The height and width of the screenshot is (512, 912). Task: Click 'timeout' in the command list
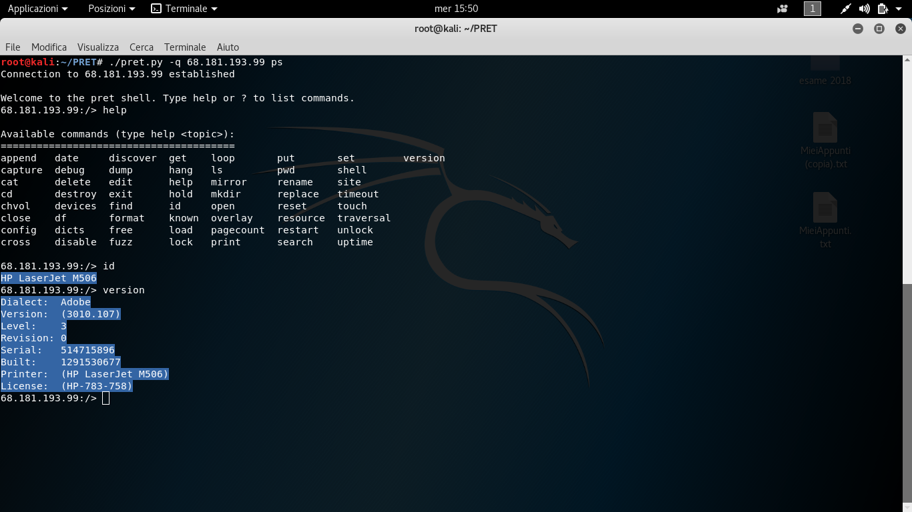pos(358,194)
